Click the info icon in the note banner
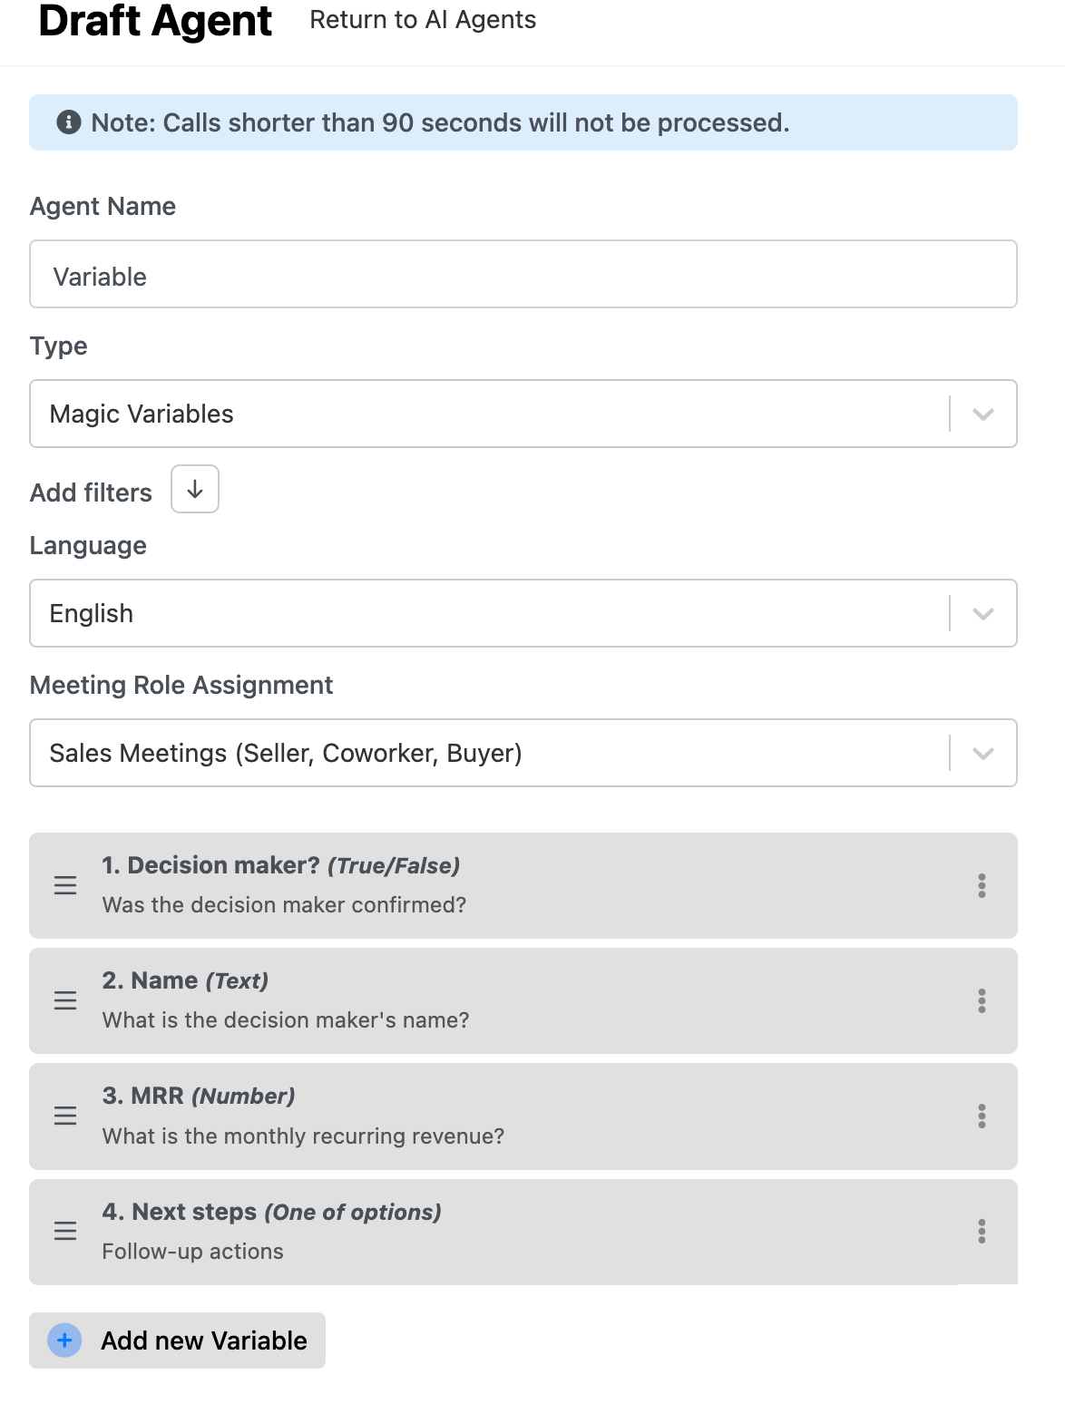Screen dimensions: 1065x1404 (x=69, y=122)
